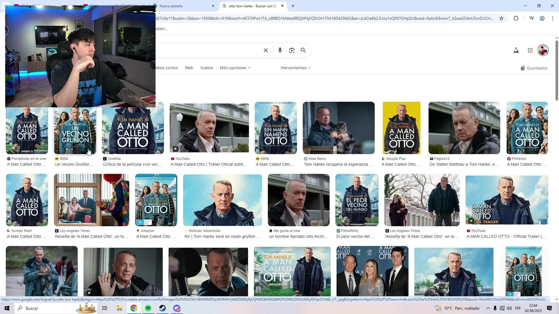Screen dimensions: 559x314
Task: Open yellow Google Play Otto poster
Action: (x=401, y=128)
